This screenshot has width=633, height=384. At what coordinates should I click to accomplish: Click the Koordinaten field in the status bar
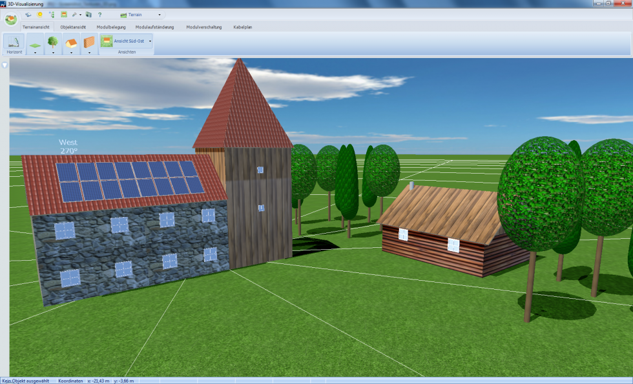click(x=70, y=380)
